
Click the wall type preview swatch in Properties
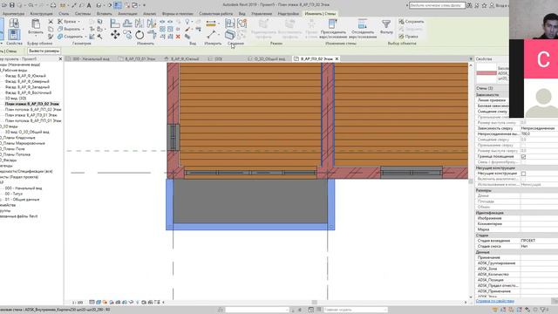tap(487, 73)
